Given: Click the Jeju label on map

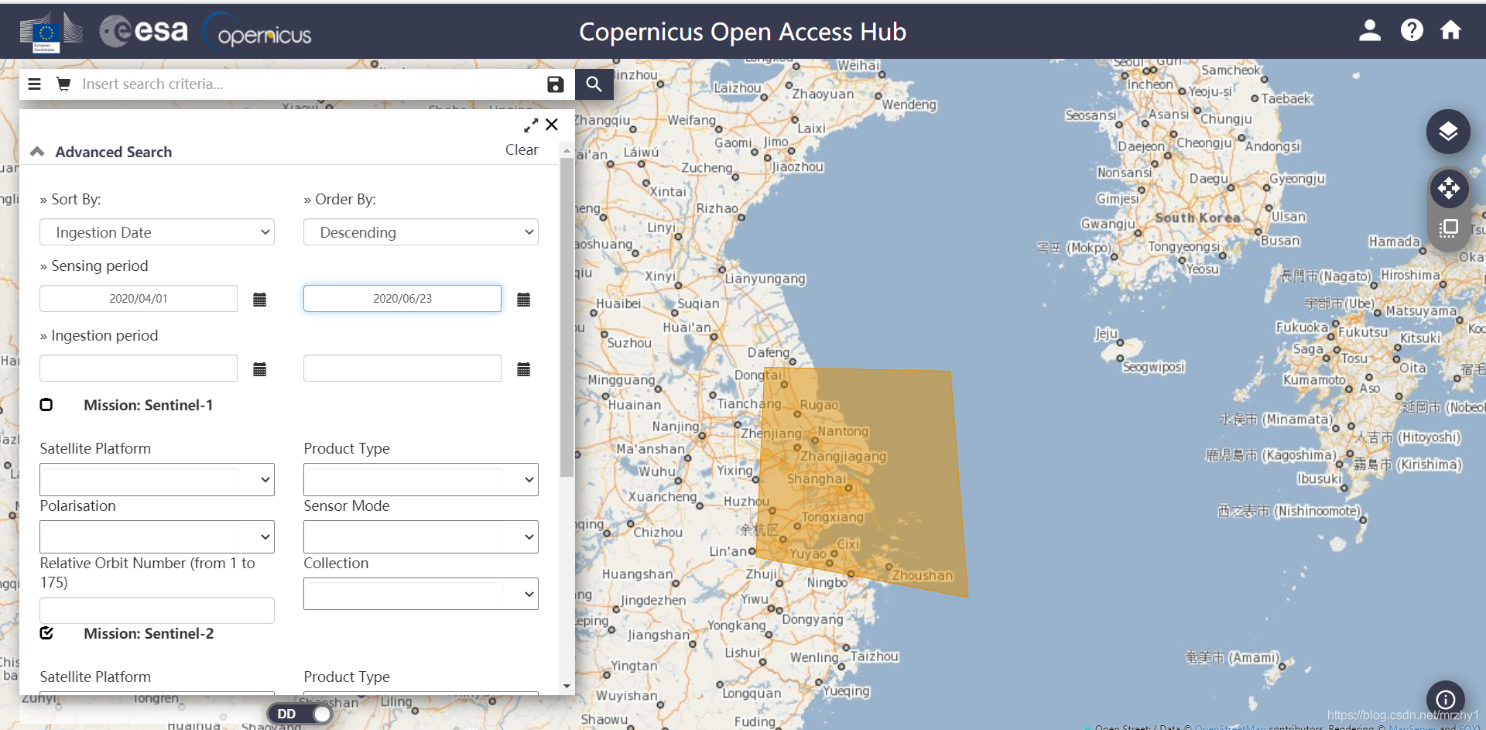Looking at the screenshot, I should tap(1106, 334).
